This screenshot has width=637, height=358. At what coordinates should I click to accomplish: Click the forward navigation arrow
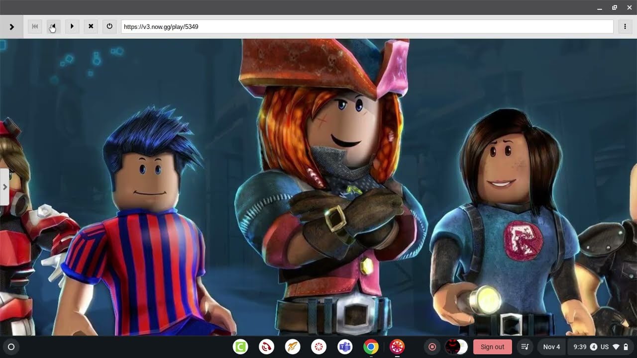coord(72,26)
